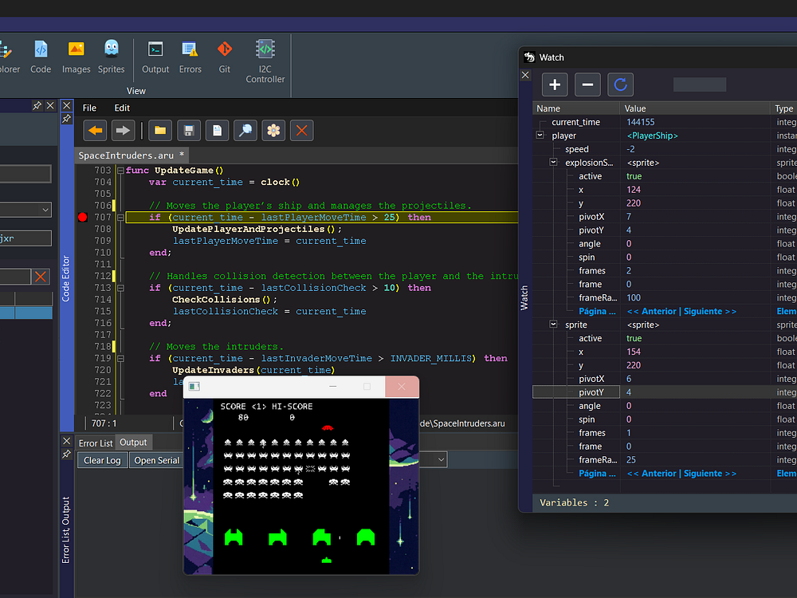The width and height of the screenshot is (797, 598).
Task: Add a new watch variable with plus button
Action: 555,85
